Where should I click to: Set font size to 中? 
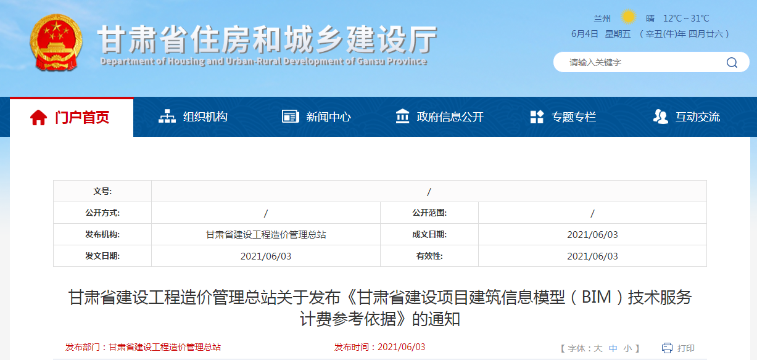click(613, 348)
